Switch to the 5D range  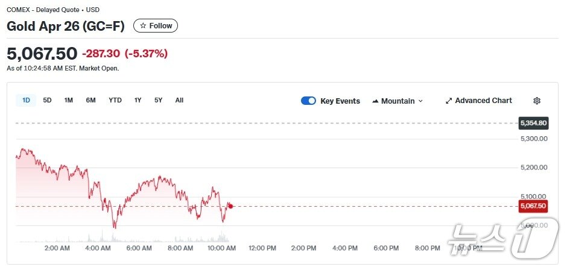[x=47, y=100]
